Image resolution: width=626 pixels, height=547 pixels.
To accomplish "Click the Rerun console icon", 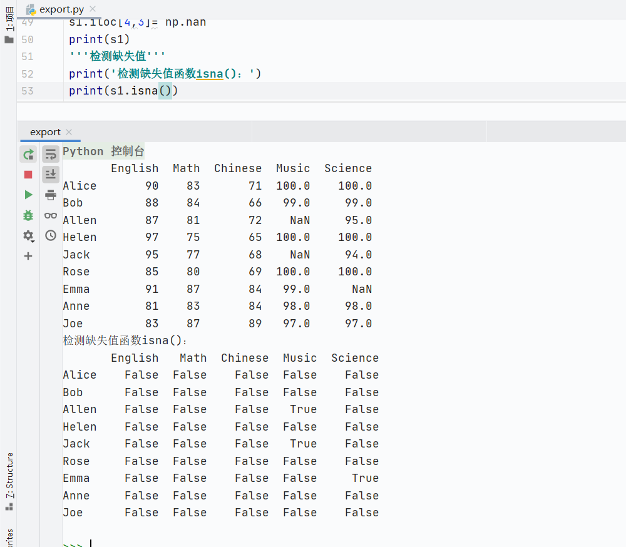I will coord(28,154).
